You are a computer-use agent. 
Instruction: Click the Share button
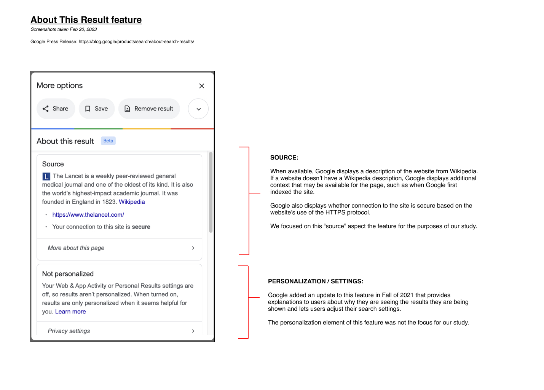[x=56, y=109]
